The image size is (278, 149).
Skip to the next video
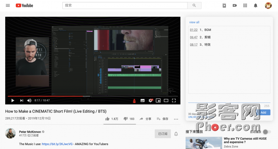pyautogui.click(x=21, y=101)
